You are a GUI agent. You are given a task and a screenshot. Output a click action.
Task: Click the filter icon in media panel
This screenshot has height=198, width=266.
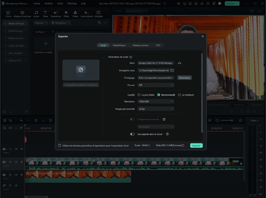99,23
